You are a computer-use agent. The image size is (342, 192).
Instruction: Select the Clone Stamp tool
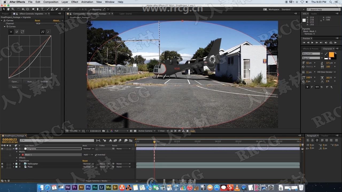click(x=52, y=9)
